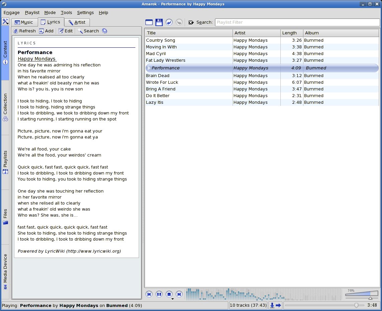Image resolution: width=382 pixels, height=311 pixels.
Task: Click the tools icon above Context sidebar
Action: pyautogui.click(x=5, y=21)
